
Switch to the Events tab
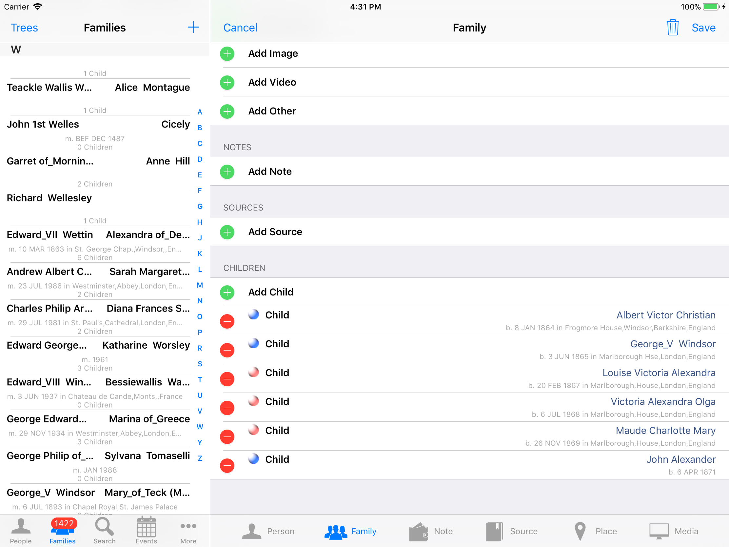pyautogui.click(x=146, y=530)
